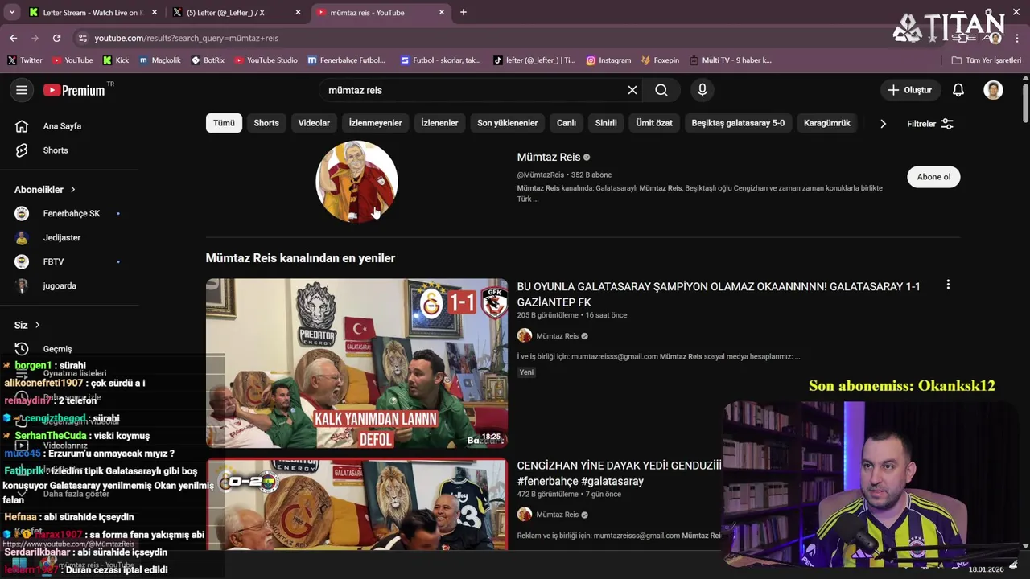Screen dimensions: 1030x579
Task: Close the mümtaz reis YouTube tab
Action: pyautogui.click(x=442, y=12)
